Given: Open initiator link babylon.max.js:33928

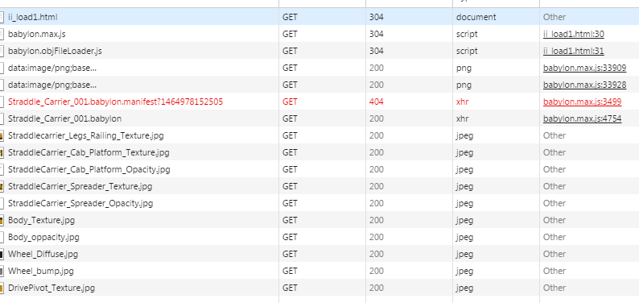Looking at the screenshot, I should tap(584, 85).
